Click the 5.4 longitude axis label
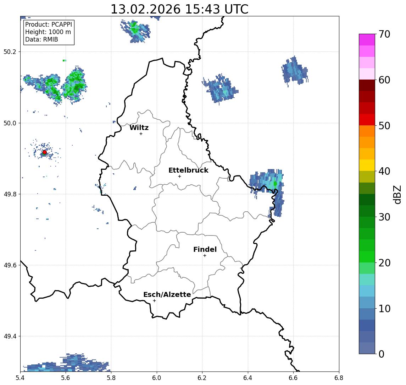Screen dimensions: 406x385 [20, 378]
